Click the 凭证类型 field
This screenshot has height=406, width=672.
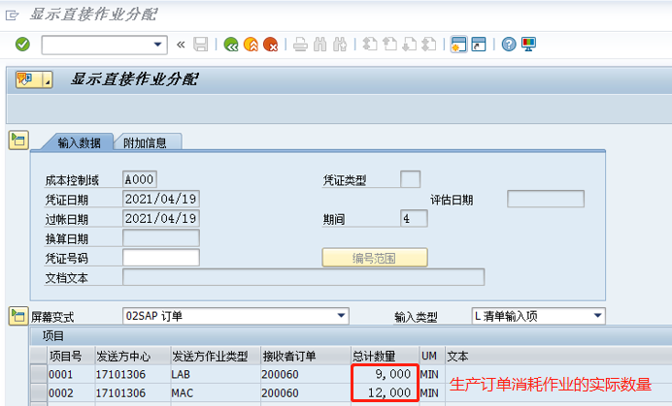click(410, 179)
